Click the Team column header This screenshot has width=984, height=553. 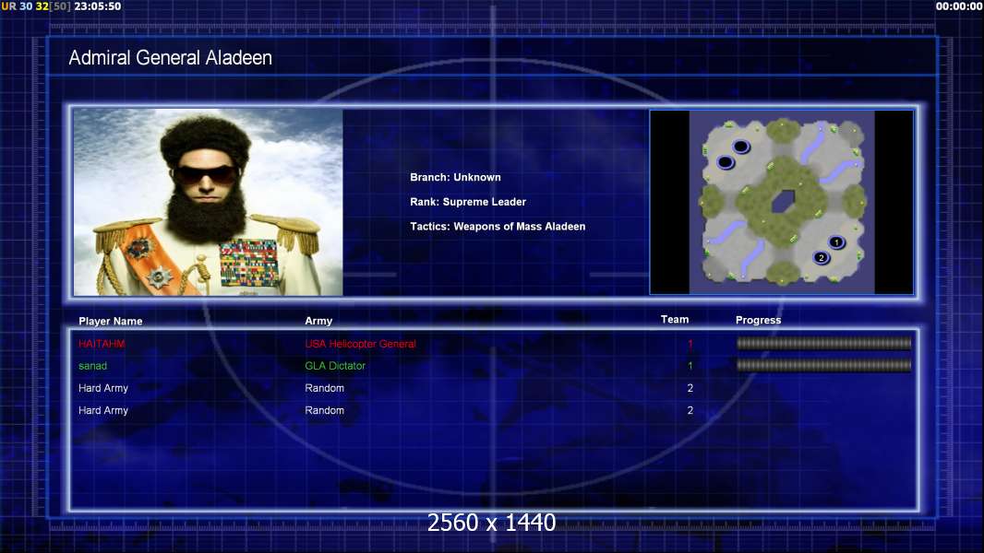coord(675,320)
